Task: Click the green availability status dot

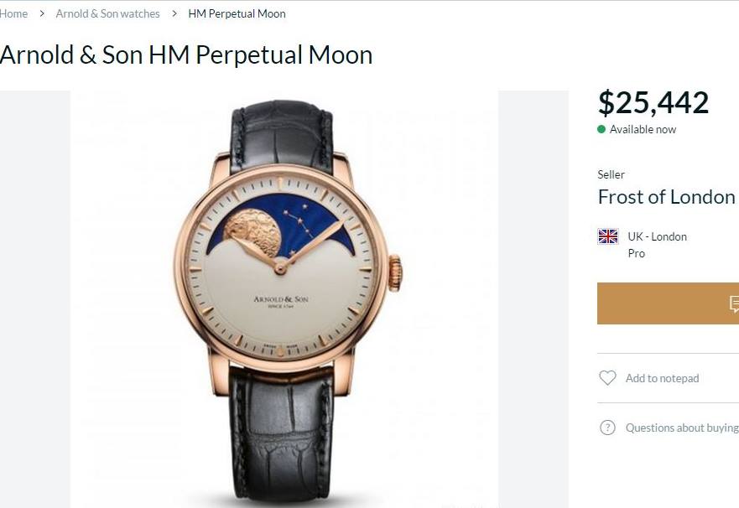Action: tap(601, 129)
